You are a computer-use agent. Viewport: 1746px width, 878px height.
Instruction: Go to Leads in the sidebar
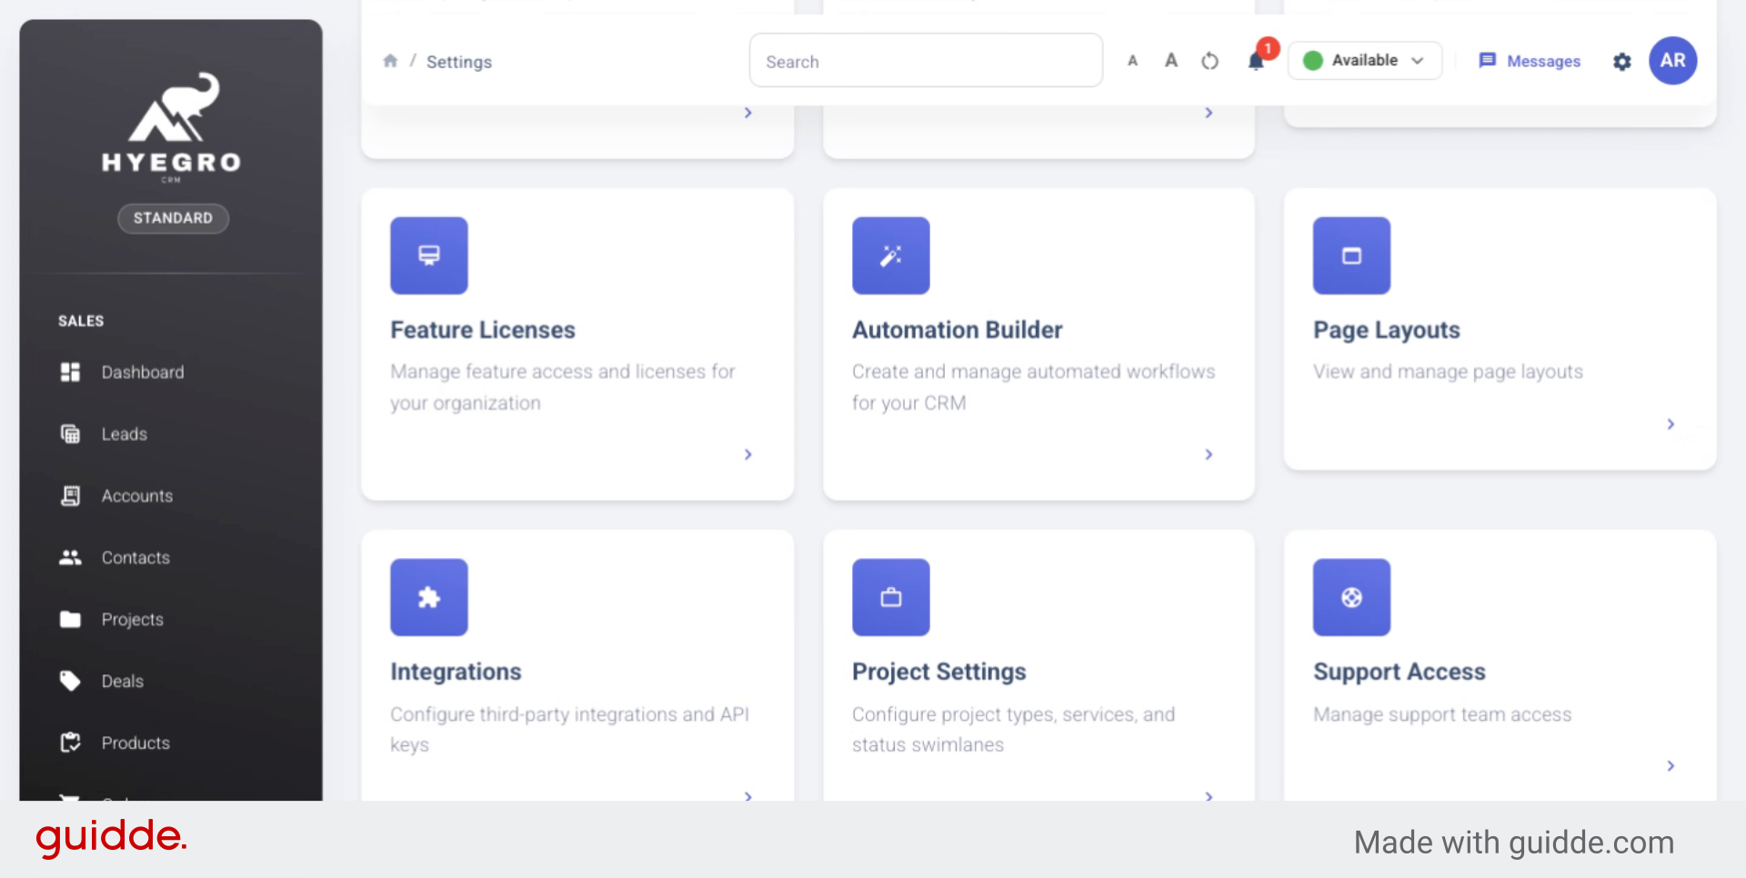pos(125,434)
